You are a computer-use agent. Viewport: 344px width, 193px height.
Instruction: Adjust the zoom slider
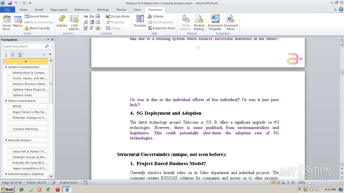325,182
